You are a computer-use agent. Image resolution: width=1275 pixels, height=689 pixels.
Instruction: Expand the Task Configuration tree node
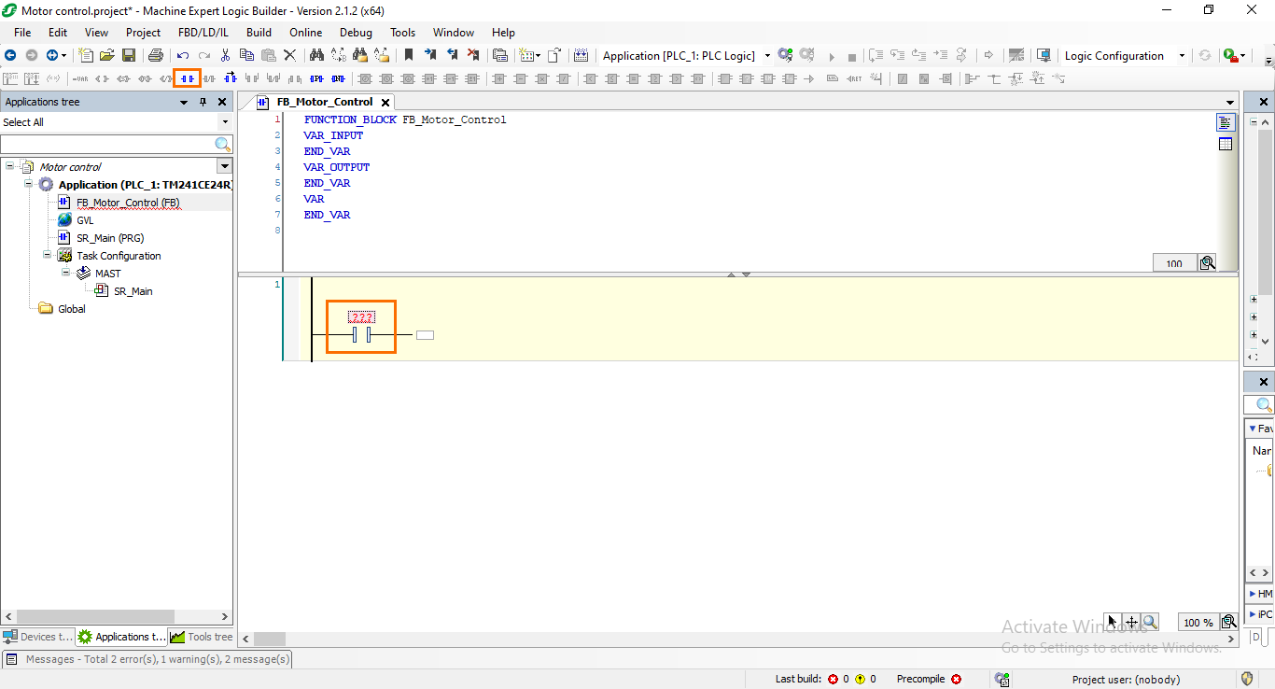click(x=47, y=255)
